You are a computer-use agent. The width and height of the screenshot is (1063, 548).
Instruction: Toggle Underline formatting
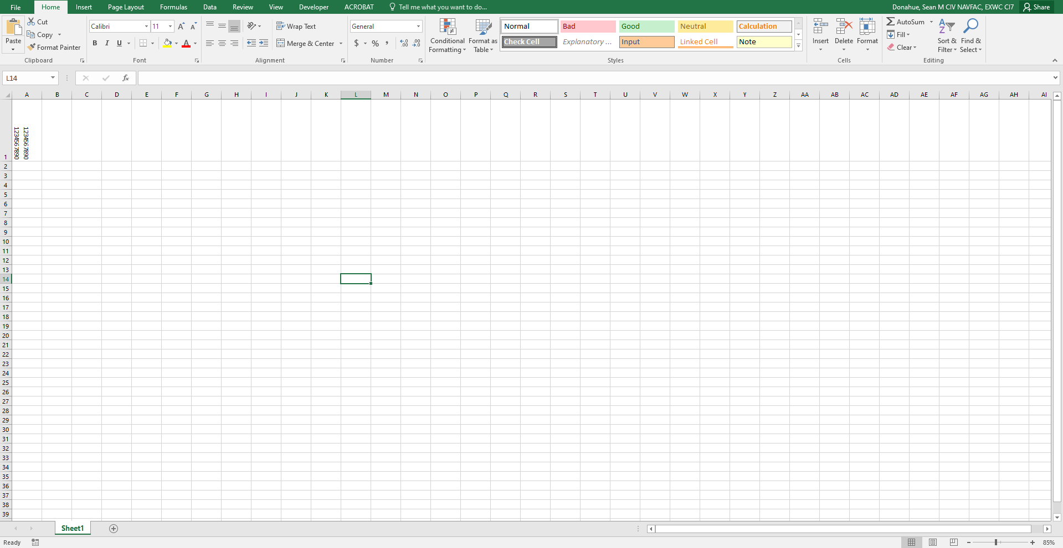[x=119, y=43]
